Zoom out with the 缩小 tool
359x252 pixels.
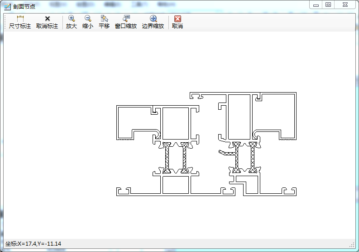click(88, 22)
